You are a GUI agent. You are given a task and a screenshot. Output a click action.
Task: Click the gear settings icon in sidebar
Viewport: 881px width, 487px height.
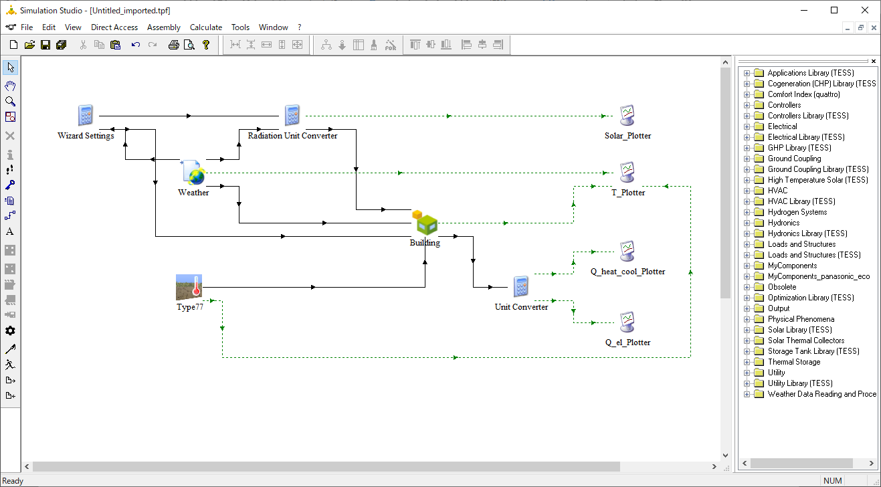coord(10,331)
